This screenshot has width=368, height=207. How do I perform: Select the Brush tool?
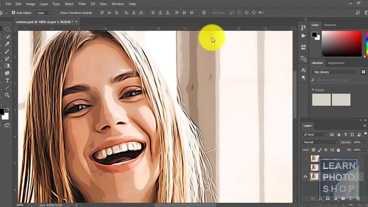pyautogui.click(x=7, y=51)
